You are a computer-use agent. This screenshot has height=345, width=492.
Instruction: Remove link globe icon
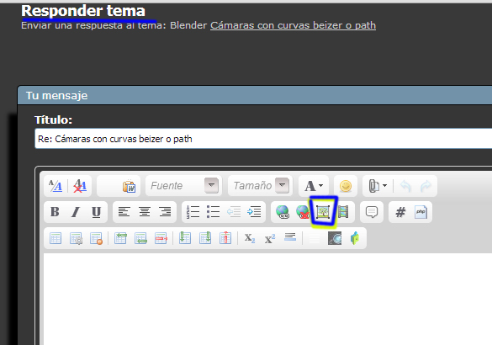pos(303,212)
